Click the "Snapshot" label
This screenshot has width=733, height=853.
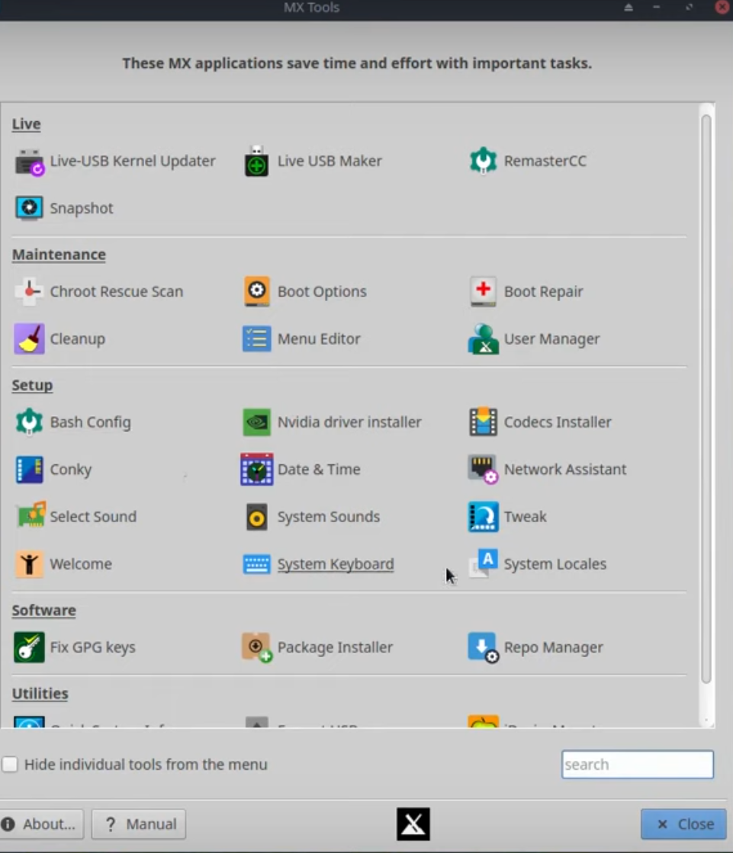coord(82,208)
